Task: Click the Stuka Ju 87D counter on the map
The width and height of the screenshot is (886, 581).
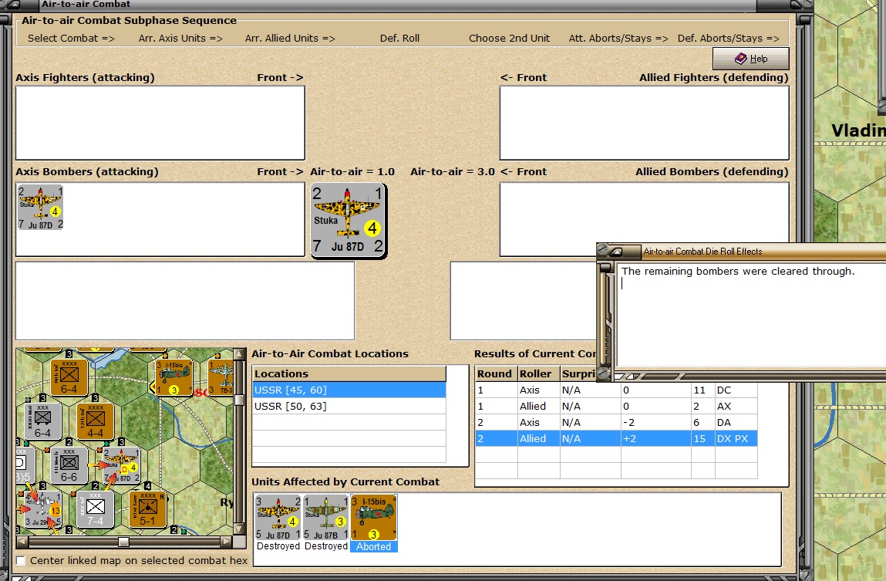Action: (x=122, y=465)
